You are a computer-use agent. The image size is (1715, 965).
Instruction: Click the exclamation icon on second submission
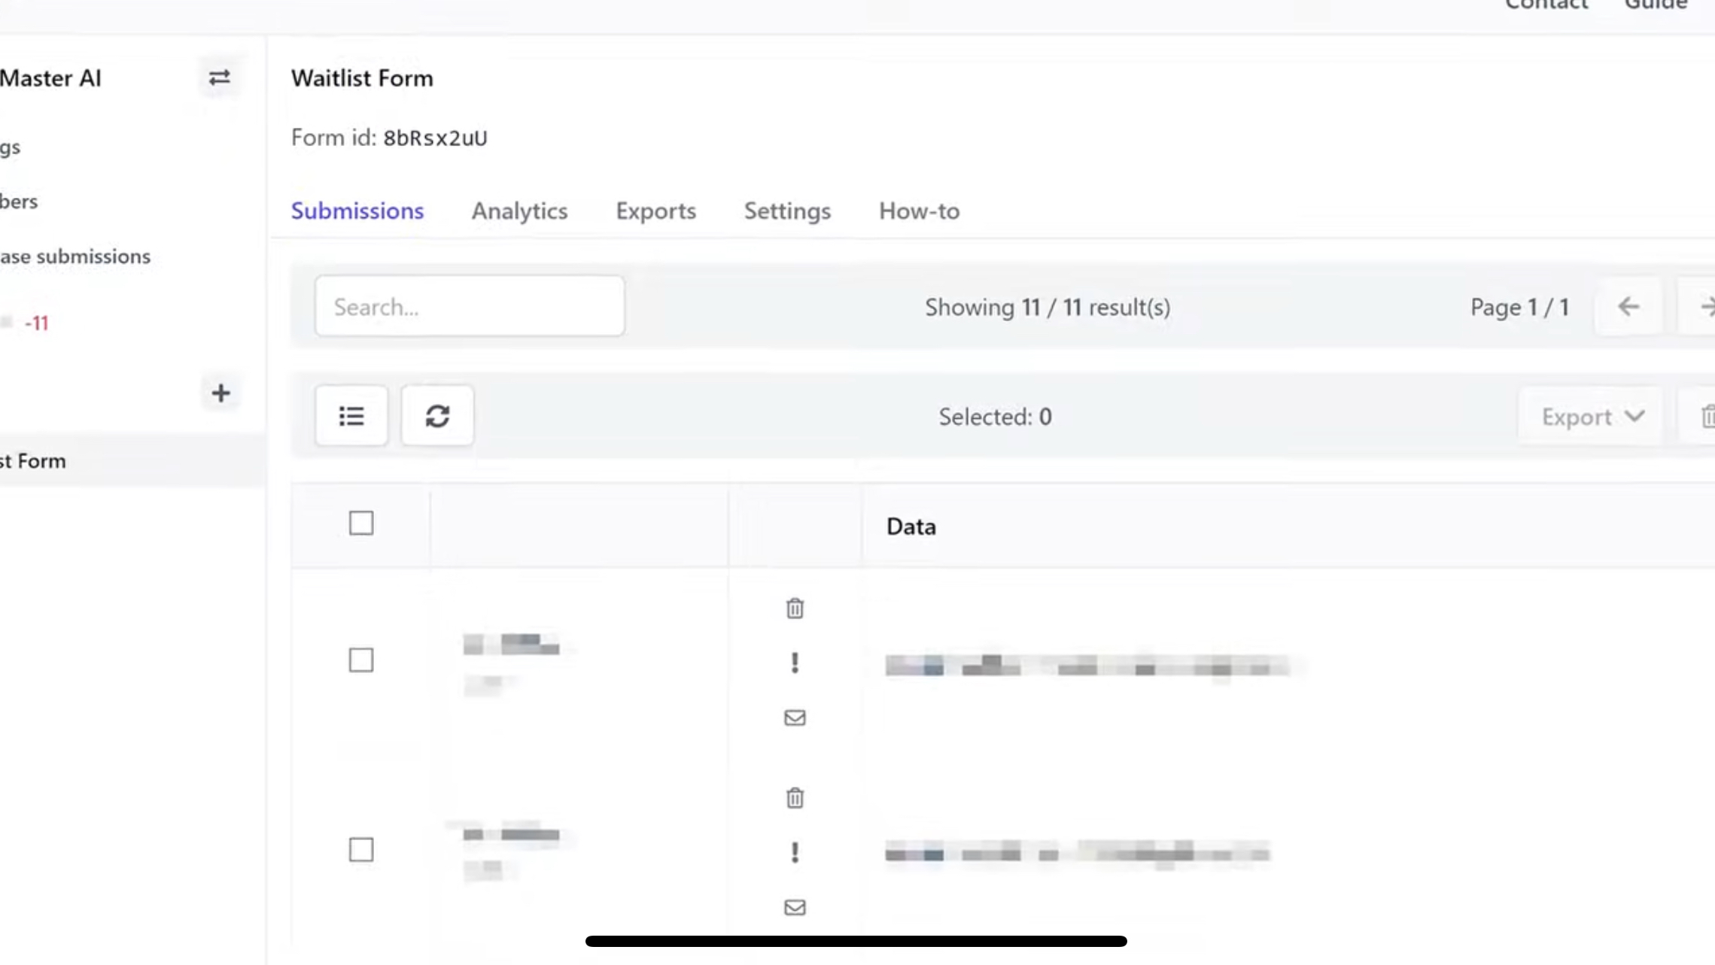click(x=795, y=852)
